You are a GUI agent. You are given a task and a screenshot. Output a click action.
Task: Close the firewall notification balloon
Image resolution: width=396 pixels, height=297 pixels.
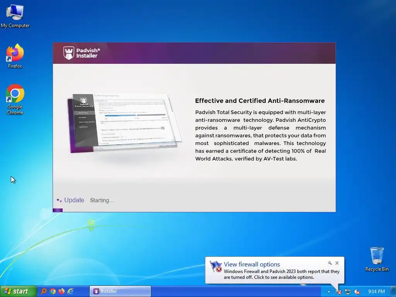pyautogui.click(x=337, y=263)
